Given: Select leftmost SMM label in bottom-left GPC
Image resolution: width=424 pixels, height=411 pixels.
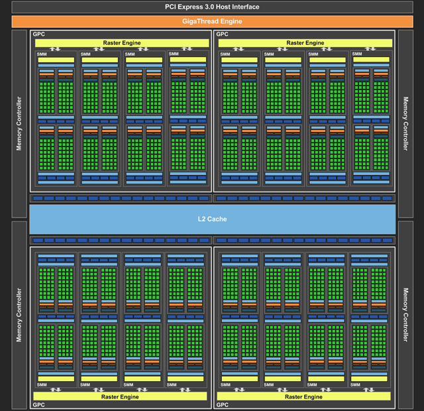Looking at the screenshot, I should [x=42, y=384].
